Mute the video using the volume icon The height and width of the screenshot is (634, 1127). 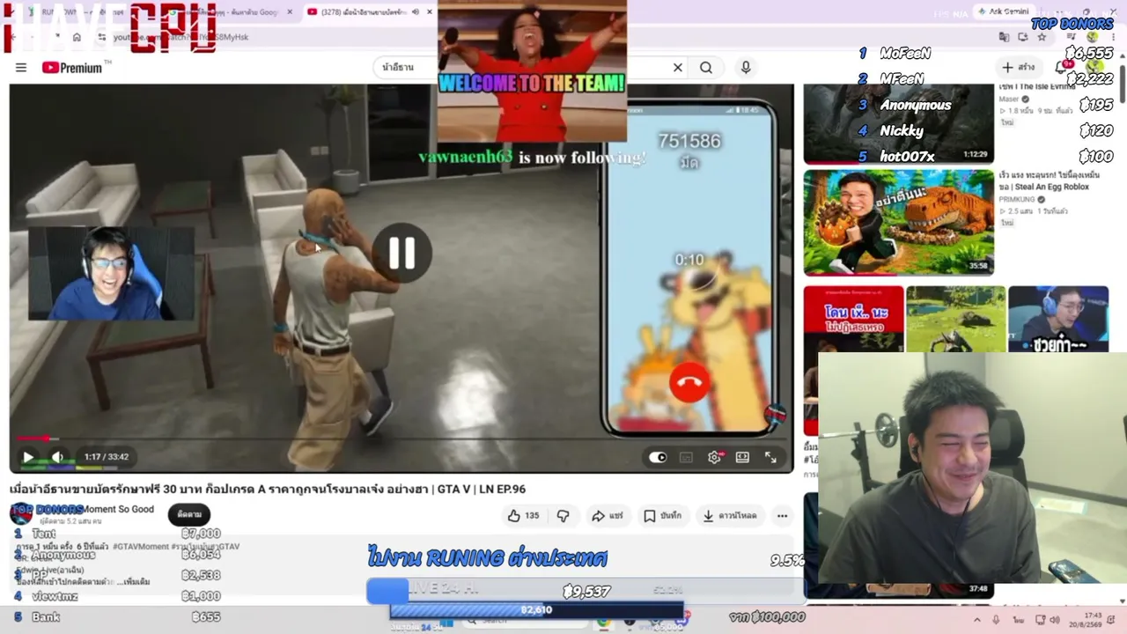coord(57,457)
